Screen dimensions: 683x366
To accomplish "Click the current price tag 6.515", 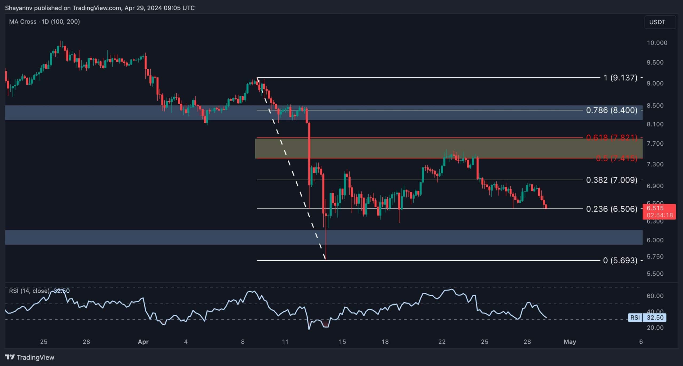I will tap(659, 212).
